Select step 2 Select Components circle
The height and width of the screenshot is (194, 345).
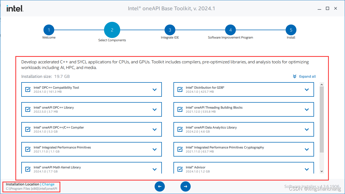[x=112, y=30]
